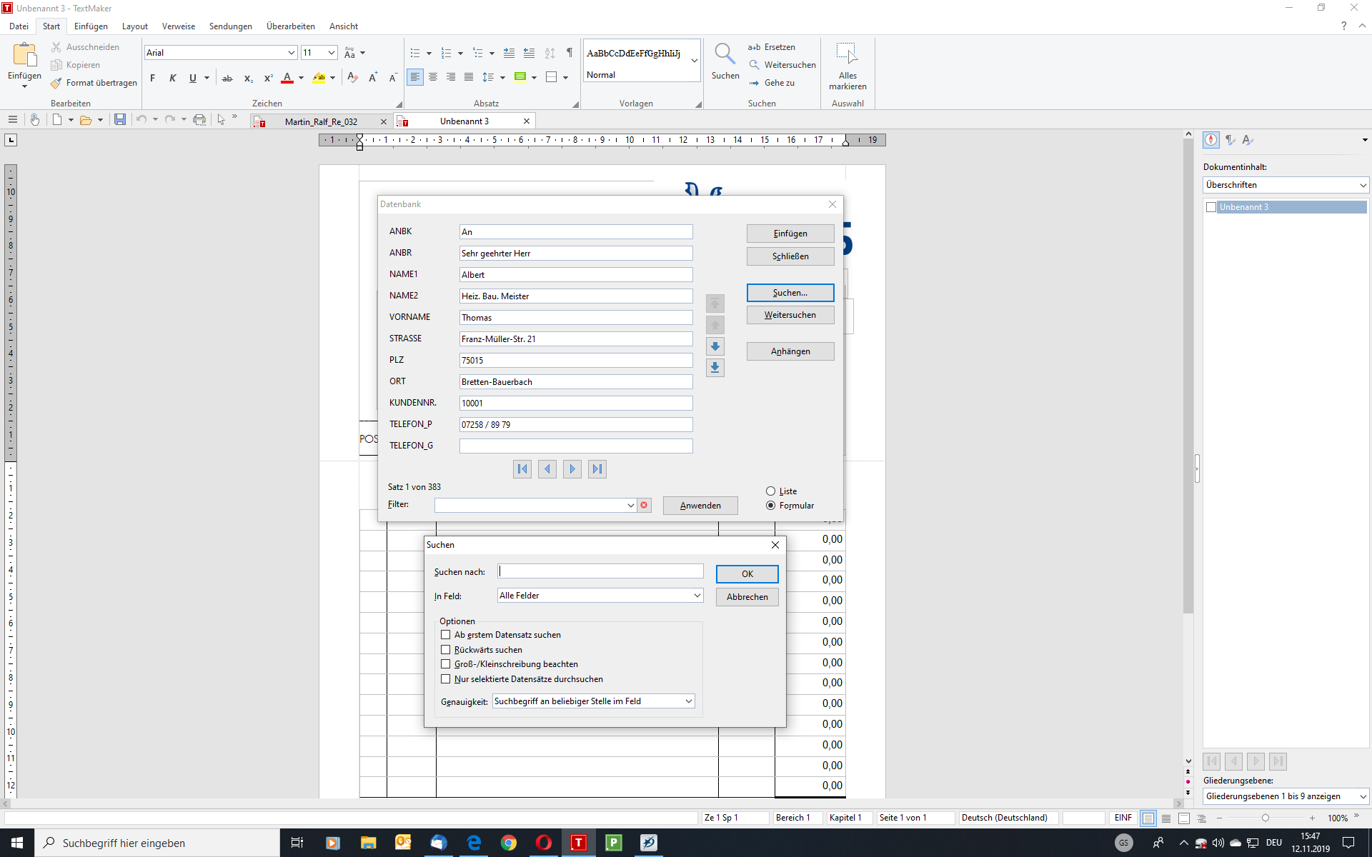Viewport: 1372px width, 857px height.
Task: Click Anwenden filter button
Action: (x=700, y=506)
